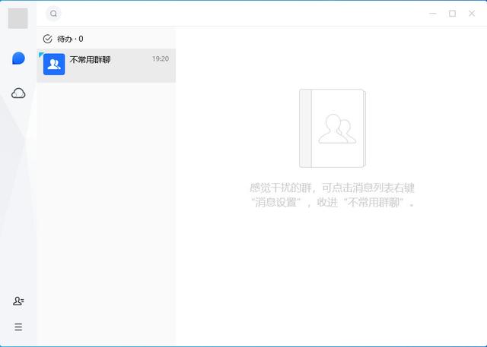Open the contacts icon at sidebar bottom
This screenshot has height=347, width=487.
tap(18, 301)
